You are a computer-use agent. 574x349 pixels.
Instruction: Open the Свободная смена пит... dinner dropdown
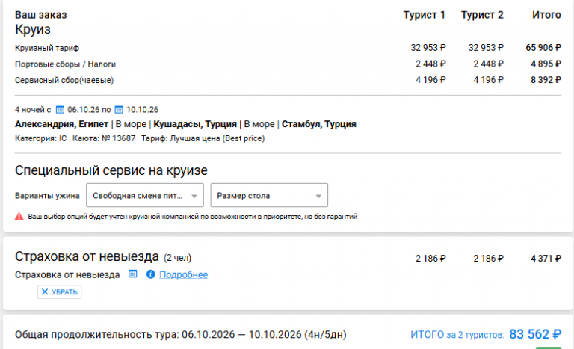tap(145, 195)
